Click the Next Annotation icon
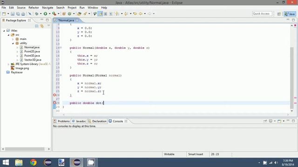The height and width of the screenshot is (167, 298). click(x=117, y=13)
